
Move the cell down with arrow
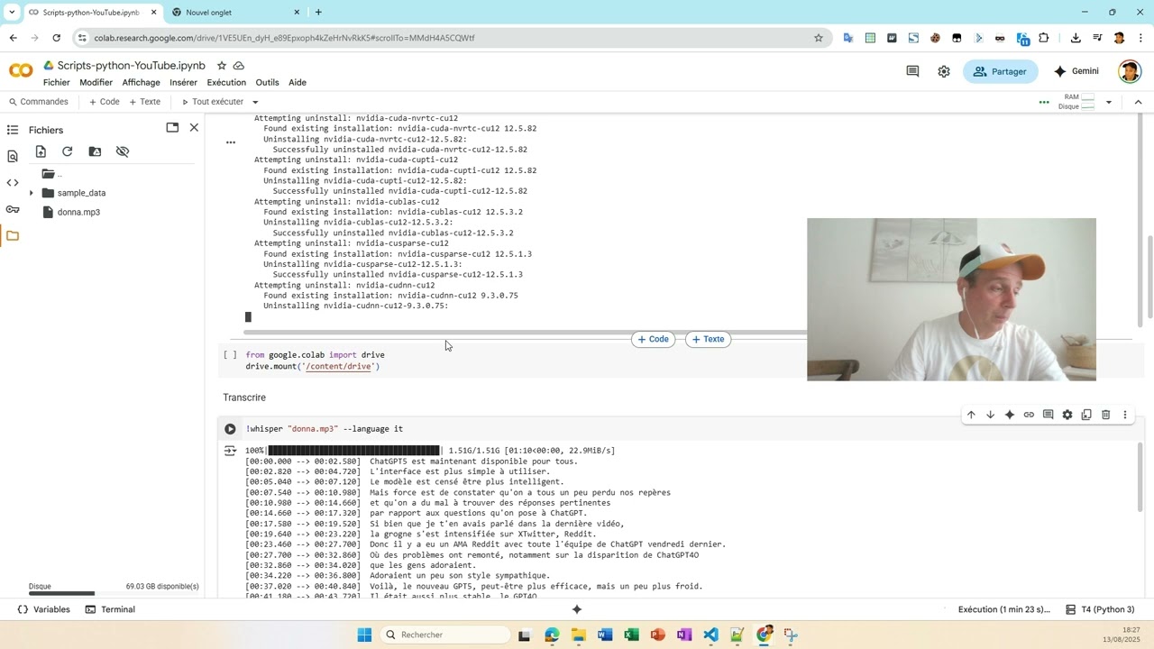(x=990, y=415)
